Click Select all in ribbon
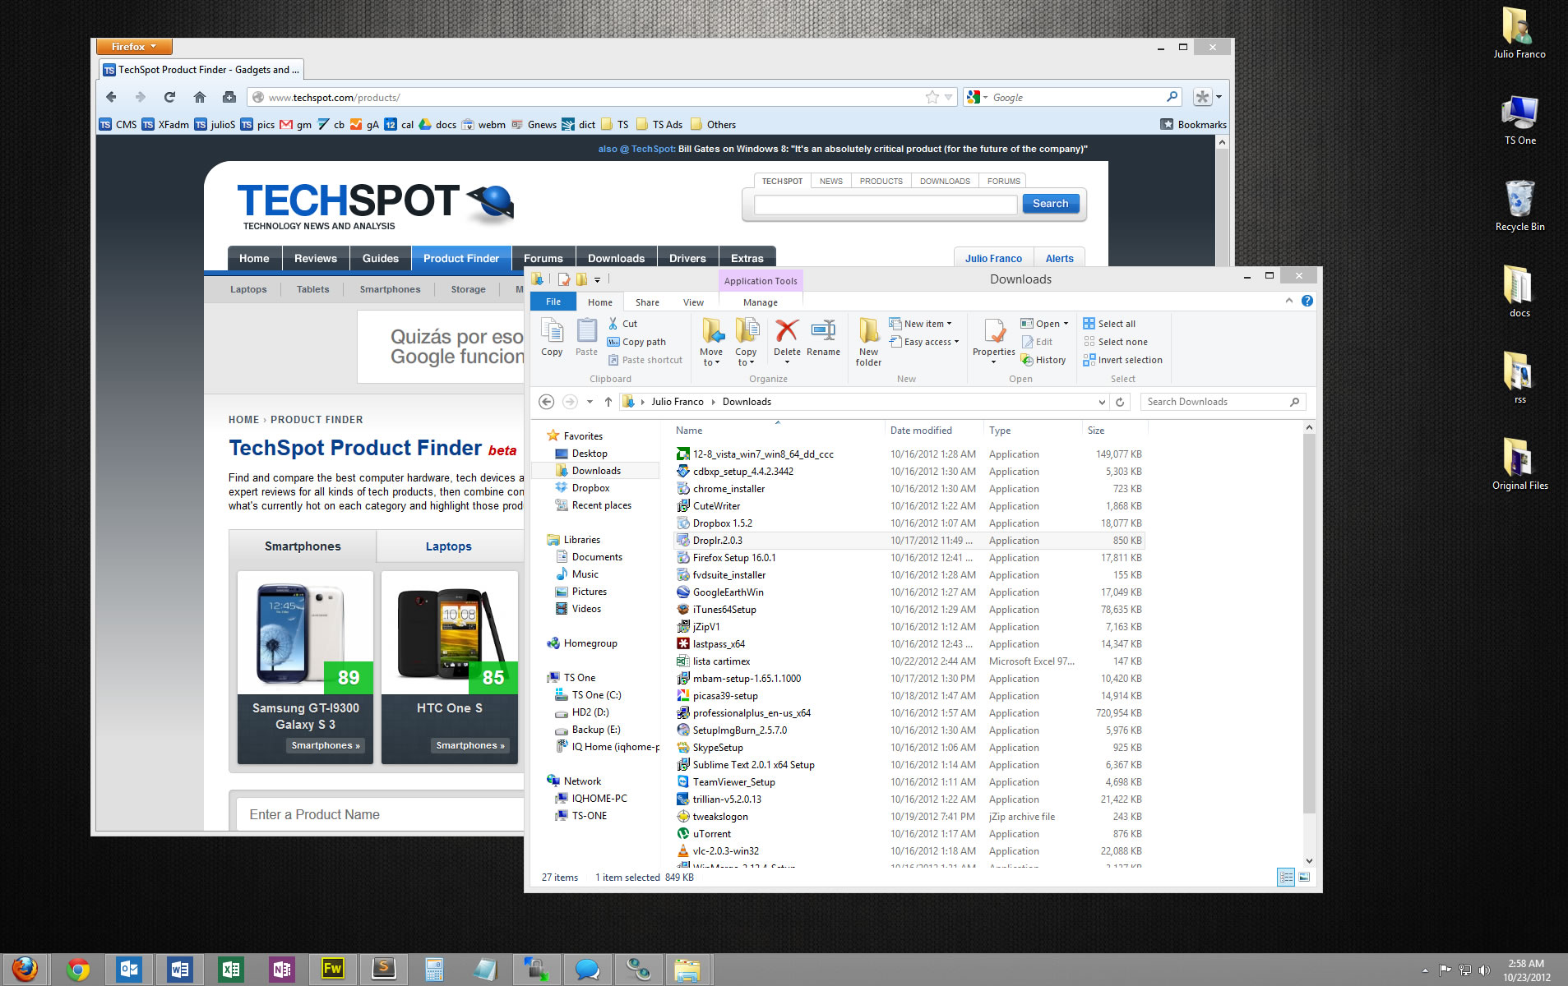This screenshot has width=1568, height=986. point(1109,324)
